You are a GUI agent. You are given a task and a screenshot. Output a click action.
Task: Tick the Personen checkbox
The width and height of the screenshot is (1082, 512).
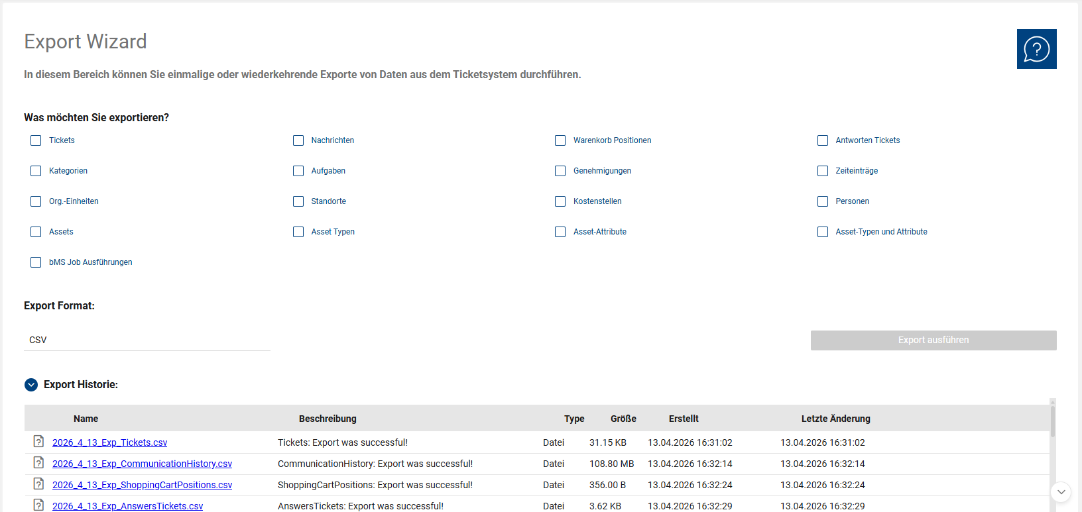[823, 201]
